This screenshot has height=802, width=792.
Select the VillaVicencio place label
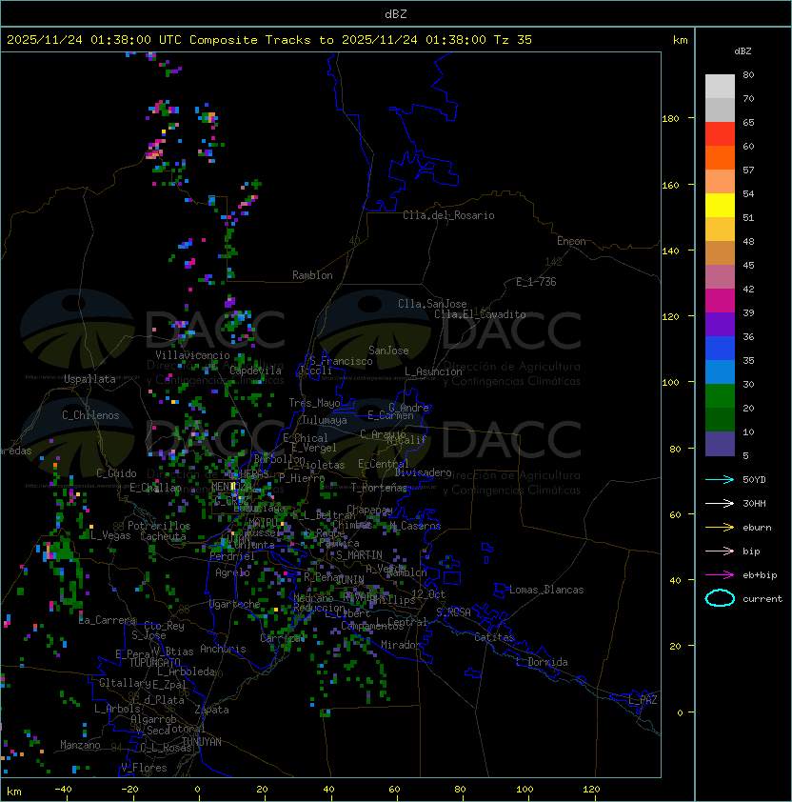192,355
